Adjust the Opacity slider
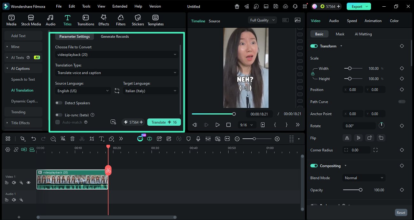Screen dimensions: 414x220 [353, 190]
